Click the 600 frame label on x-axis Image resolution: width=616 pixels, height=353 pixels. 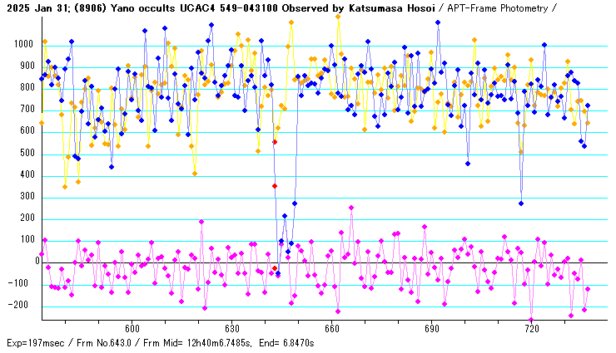point(132,329)
